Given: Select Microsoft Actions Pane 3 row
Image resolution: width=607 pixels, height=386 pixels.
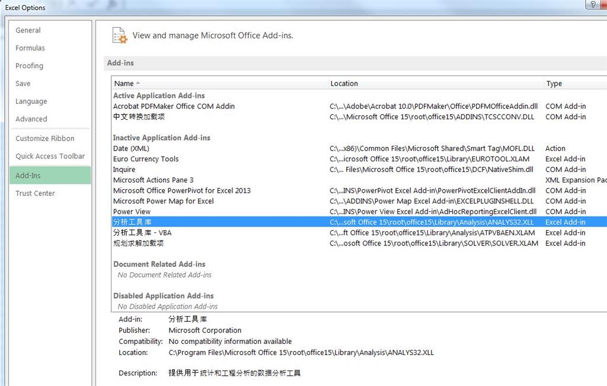Looking at the screenshot, I should pos(359,180).
